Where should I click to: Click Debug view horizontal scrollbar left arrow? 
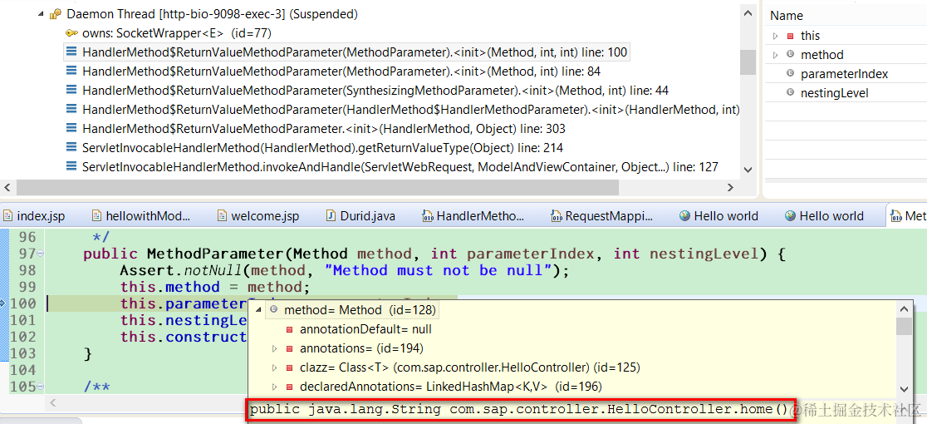7,187
